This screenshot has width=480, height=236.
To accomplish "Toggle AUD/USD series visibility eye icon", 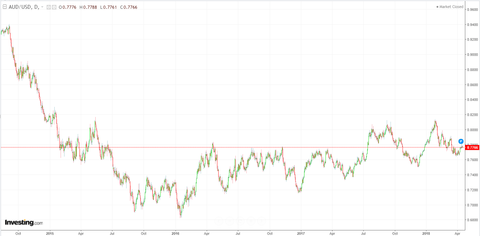I will coord(49,7).
